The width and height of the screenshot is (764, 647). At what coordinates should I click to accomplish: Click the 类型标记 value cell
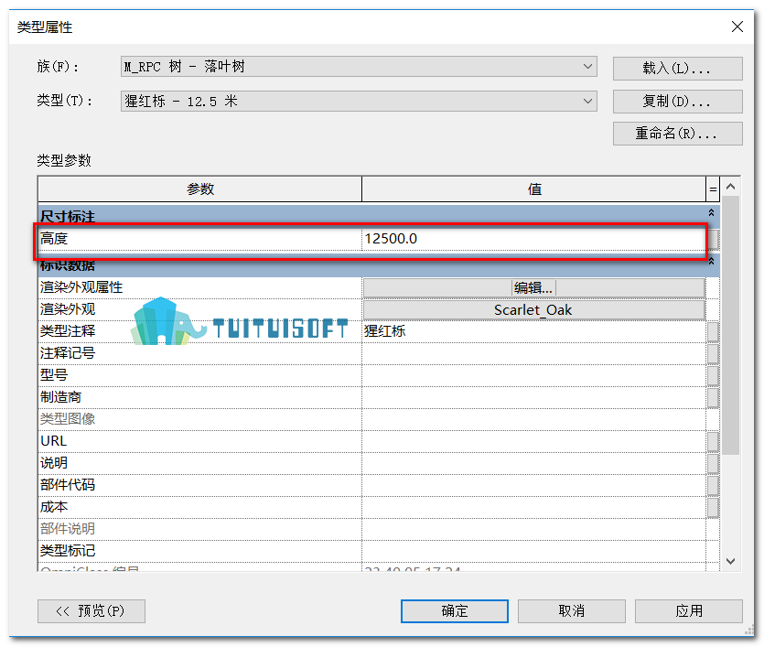pos(533,551)
